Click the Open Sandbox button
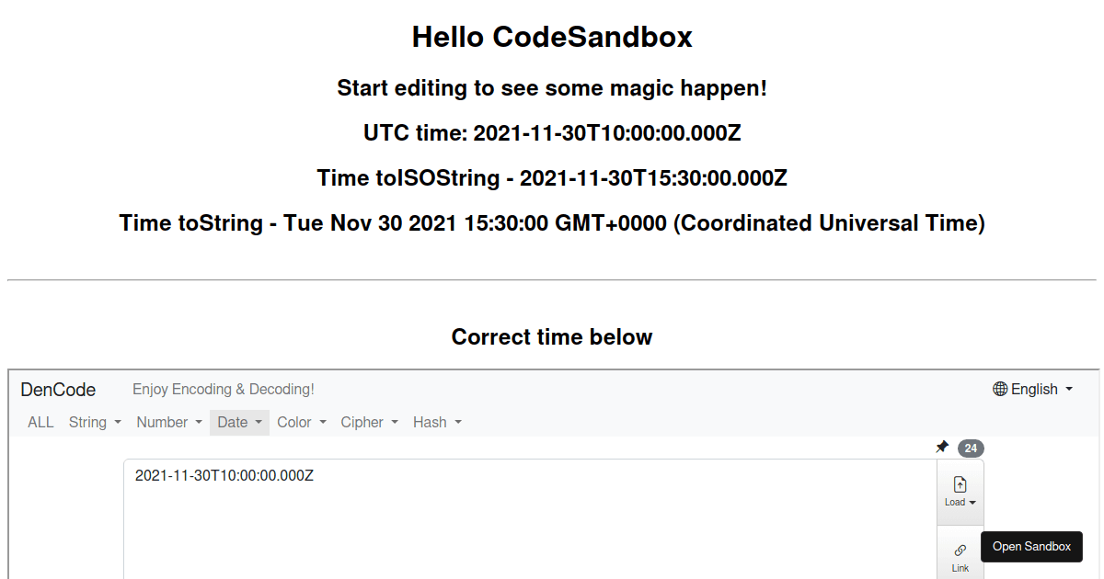This screenshot has height=579, width=1104. [1031, 546]
